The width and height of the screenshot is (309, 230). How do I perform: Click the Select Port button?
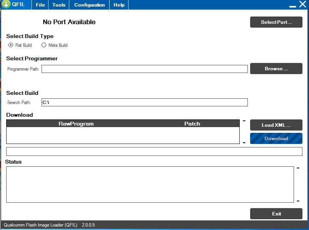tap(276, 22)
